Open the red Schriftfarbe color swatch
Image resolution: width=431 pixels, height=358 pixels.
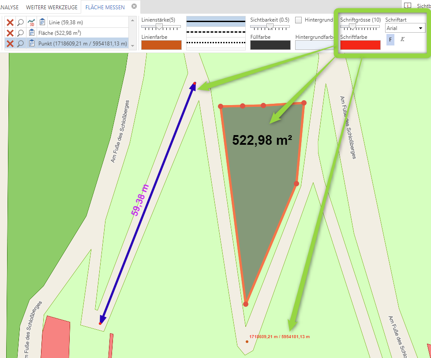(x=360, y=45)
